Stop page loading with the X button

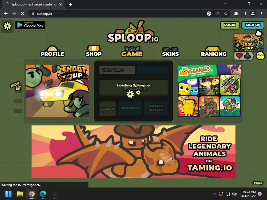coord(22,14)
